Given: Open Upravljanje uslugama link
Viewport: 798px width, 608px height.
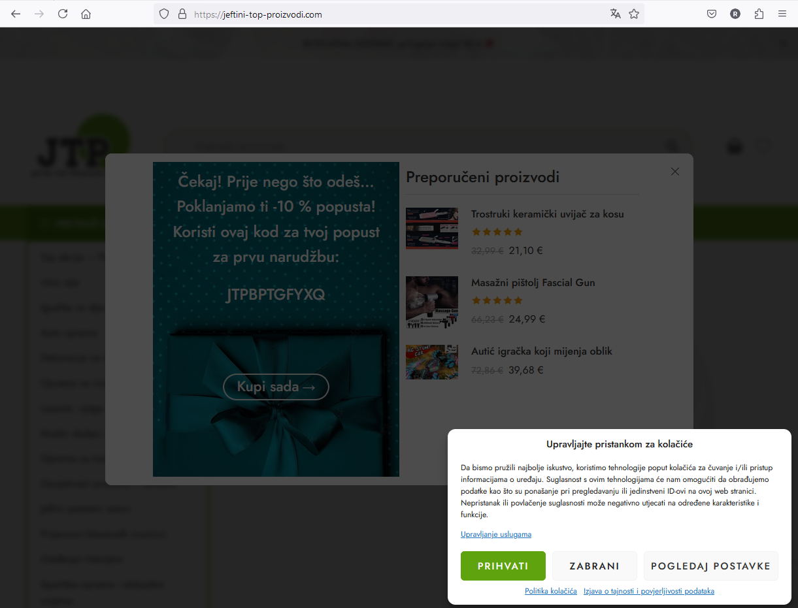Looking at the screenshot, I should coord(496,534).
